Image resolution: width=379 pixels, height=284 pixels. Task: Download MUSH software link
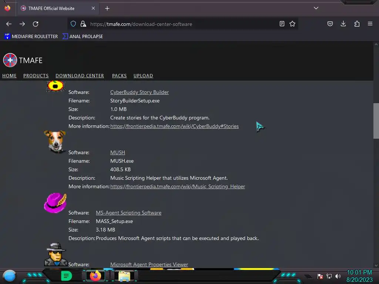click(118, 152)
